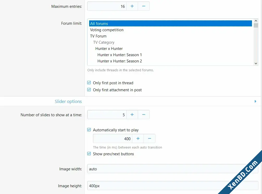This screenshot has height=194, width=262.
Task: Select TV Category entry in list
Action: click(x=170, y=42)
